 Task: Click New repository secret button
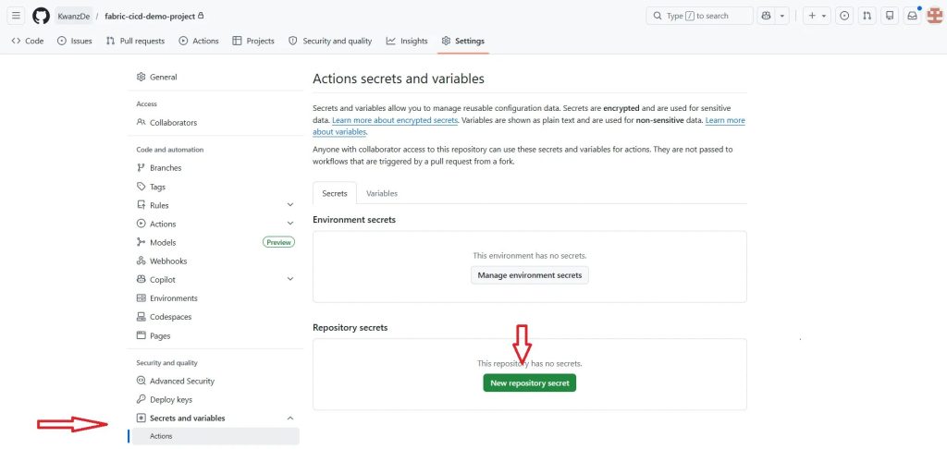(530, 383)
